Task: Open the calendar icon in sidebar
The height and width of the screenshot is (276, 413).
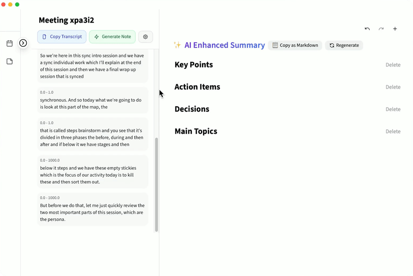Action: click(9, 43)
